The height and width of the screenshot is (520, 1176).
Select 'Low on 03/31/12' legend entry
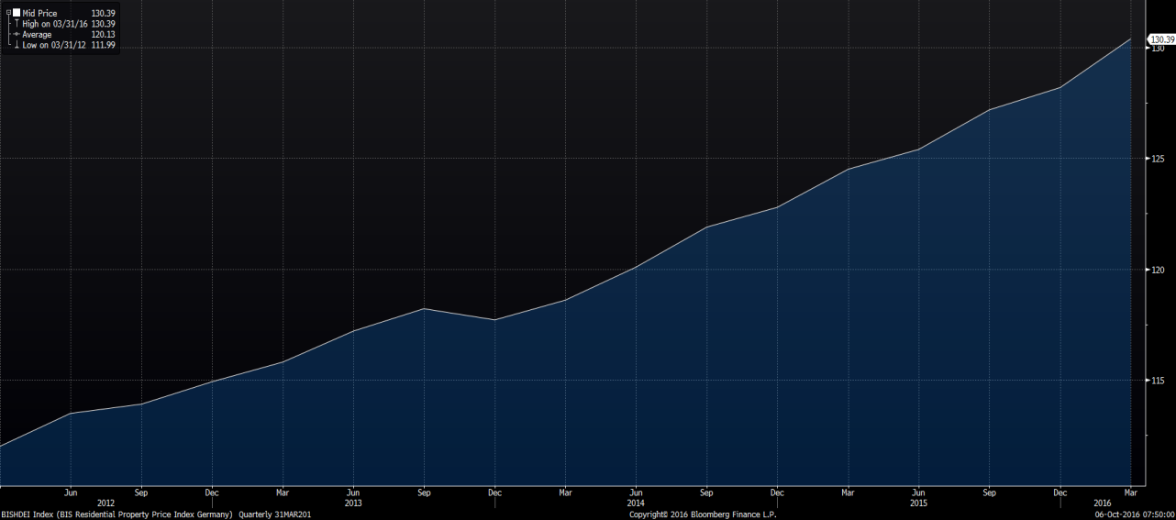pos(55,45)
